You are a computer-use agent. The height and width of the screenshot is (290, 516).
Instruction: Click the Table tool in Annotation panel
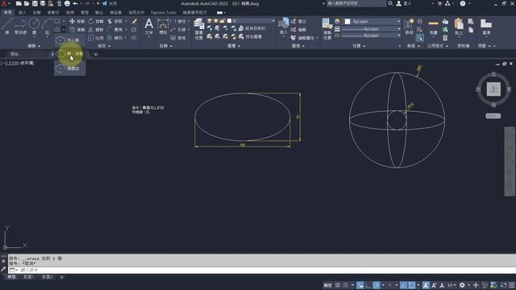pos(178,38)
